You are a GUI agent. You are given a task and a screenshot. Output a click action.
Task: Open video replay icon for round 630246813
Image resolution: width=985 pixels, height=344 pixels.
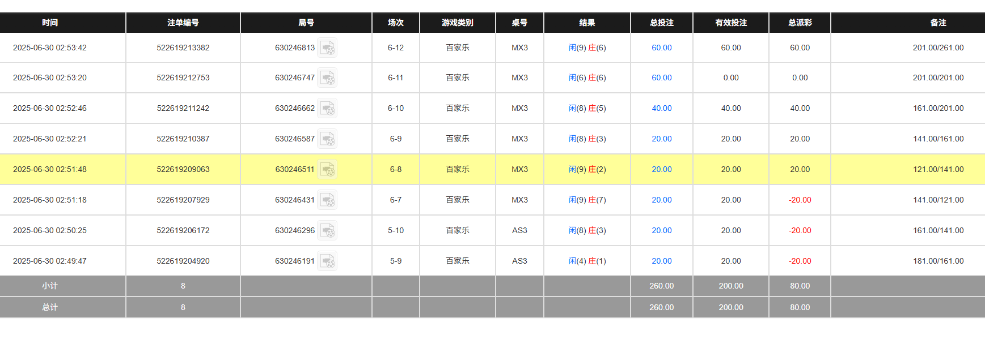tap(327, 48)
